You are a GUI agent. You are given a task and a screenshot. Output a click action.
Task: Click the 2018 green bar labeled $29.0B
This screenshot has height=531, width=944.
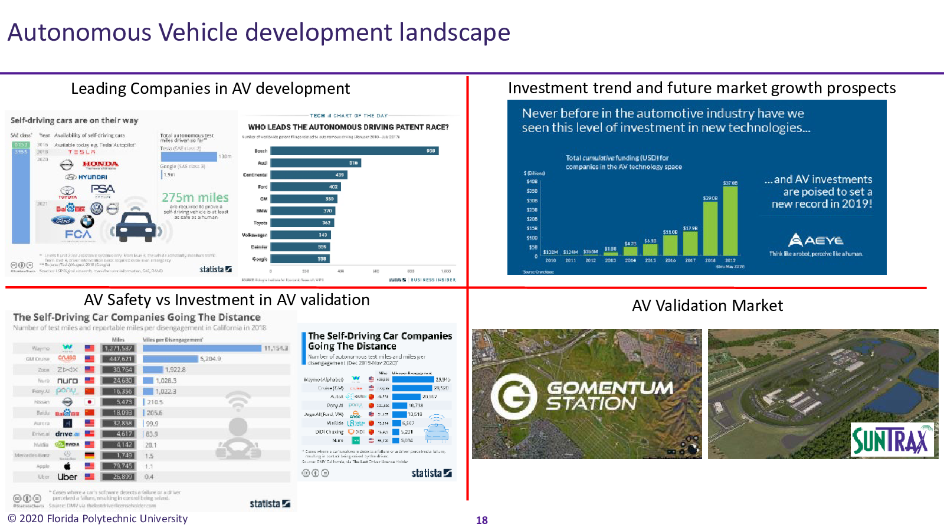pos(710,228)
